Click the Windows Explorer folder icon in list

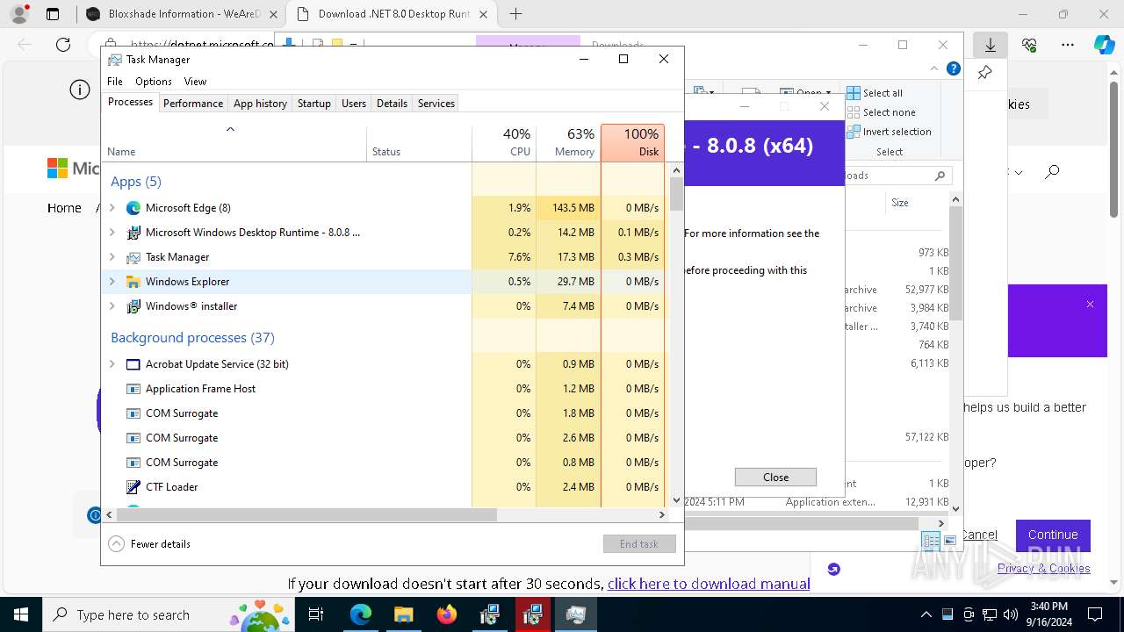pos(133,282)
